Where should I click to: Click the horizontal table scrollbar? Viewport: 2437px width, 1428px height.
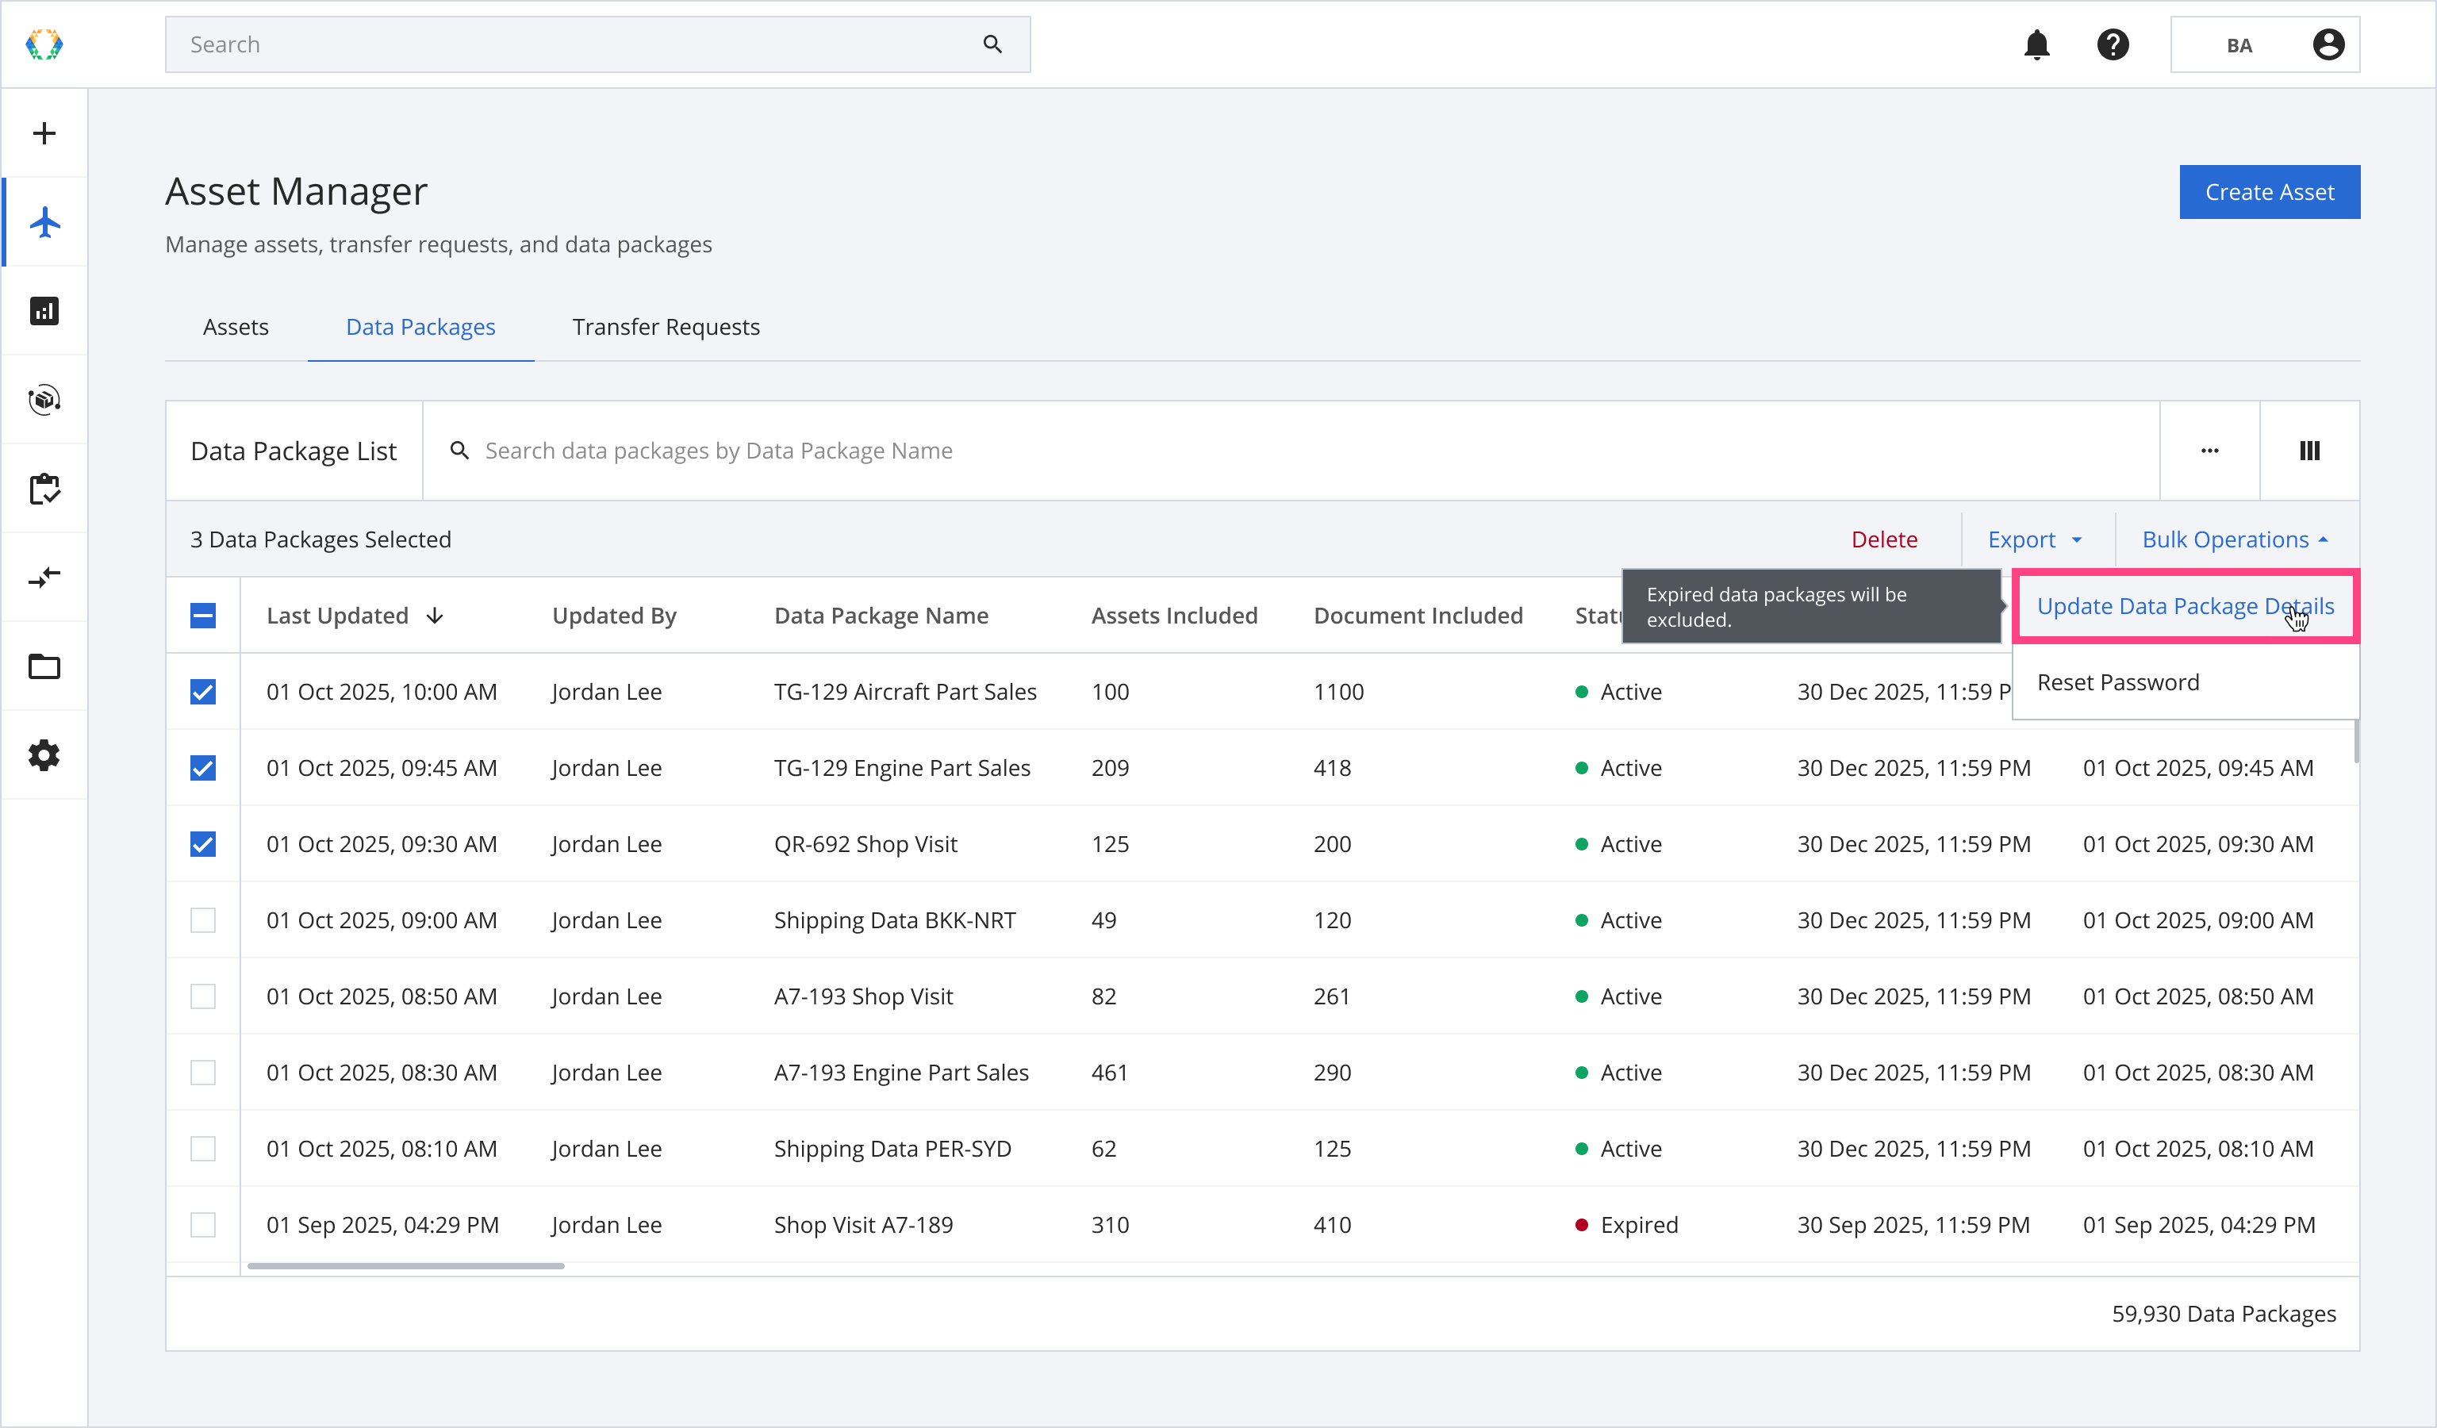point(406,1265)
